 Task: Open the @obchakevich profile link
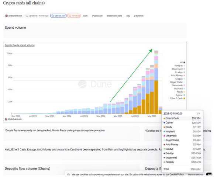point(15,16)
